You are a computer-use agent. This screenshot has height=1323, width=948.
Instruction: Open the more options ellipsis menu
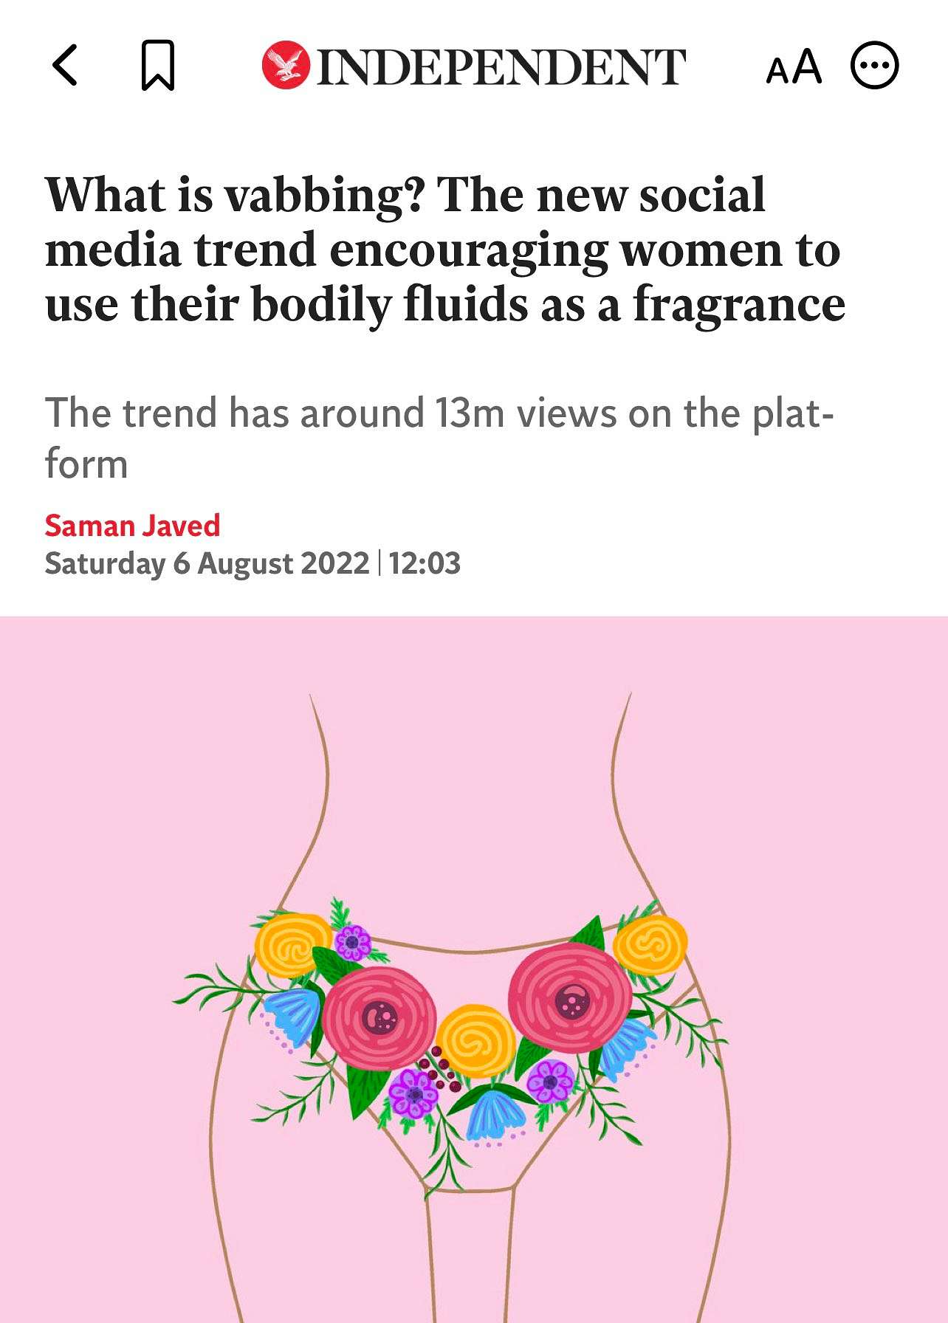pyautogui.click(x=875, y=66)
